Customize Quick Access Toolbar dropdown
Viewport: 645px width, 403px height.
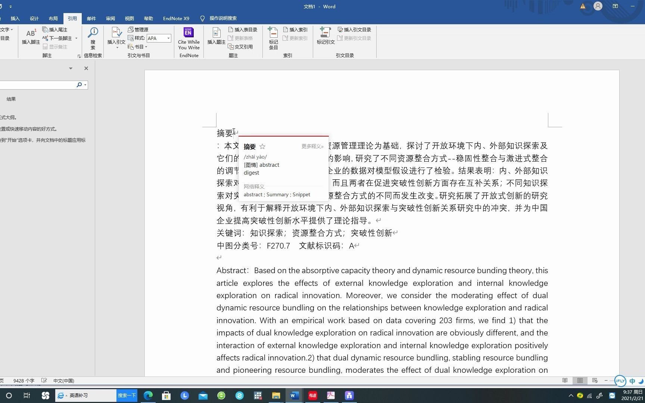pos(10,7)
